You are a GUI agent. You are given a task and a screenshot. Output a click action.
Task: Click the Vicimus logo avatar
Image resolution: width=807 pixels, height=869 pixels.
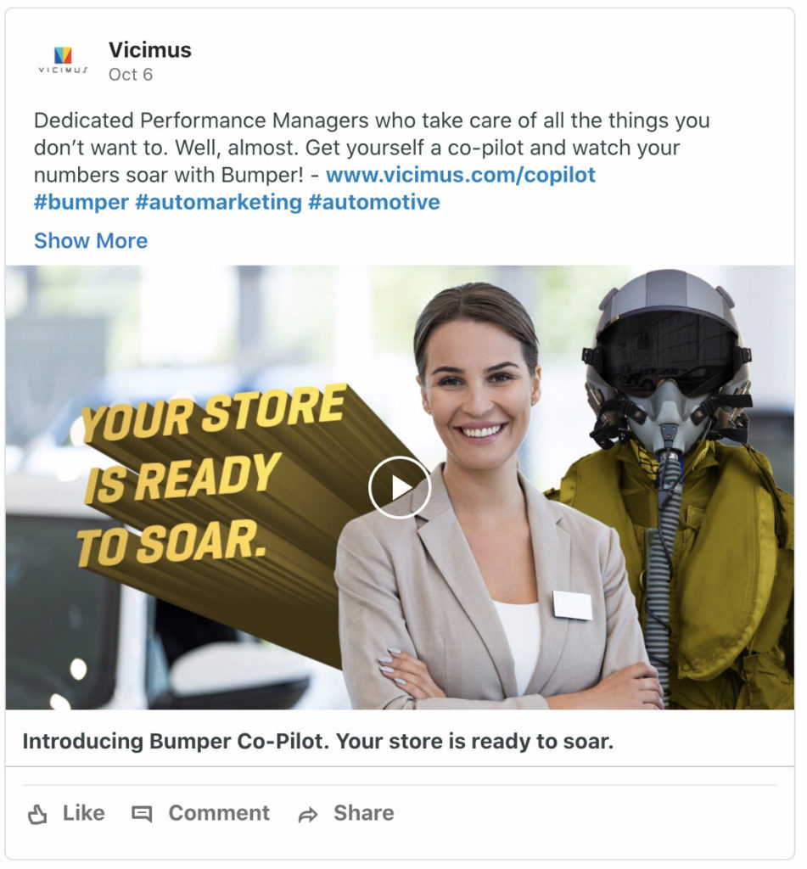pyautogui.click(x=63, y=60)
